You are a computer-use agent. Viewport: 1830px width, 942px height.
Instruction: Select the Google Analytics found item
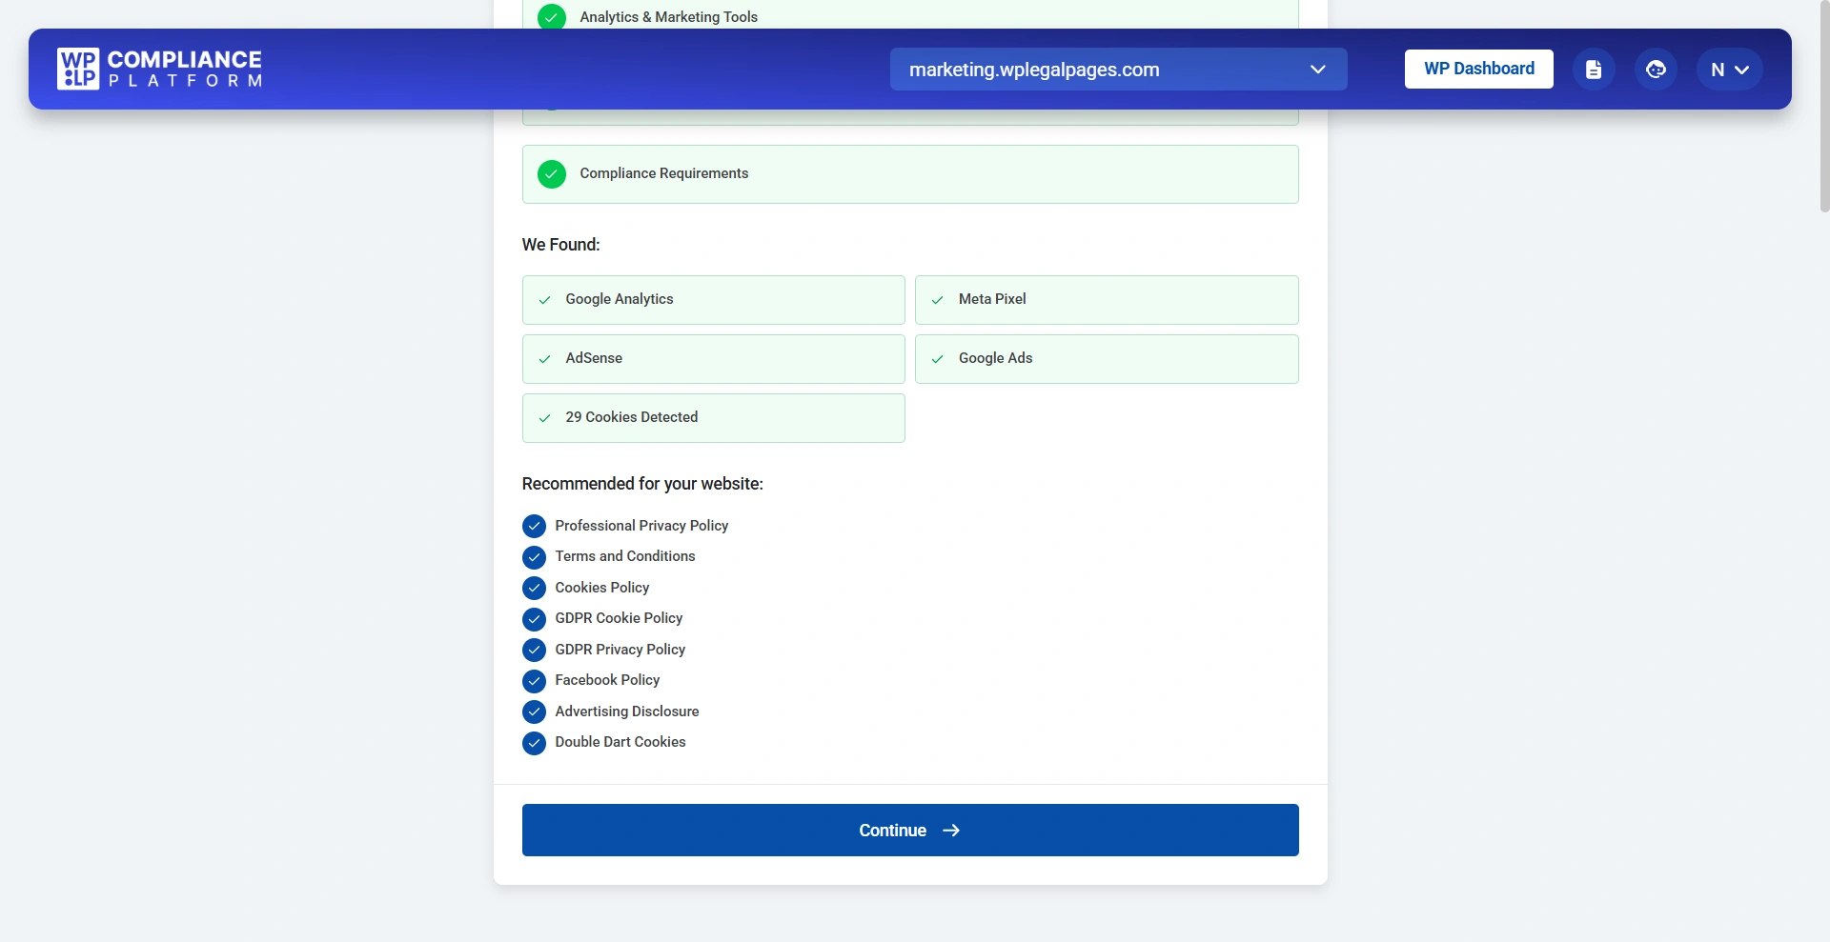pos(713,300)
